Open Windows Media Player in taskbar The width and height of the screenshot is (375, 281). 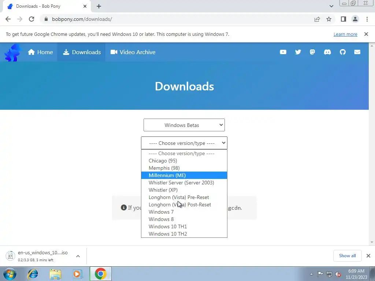click(78, 274)
